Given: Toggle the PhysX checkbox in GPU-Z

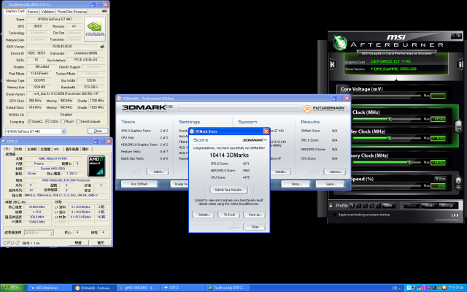Looking at the screenshot, I should [x=63, y=121].
